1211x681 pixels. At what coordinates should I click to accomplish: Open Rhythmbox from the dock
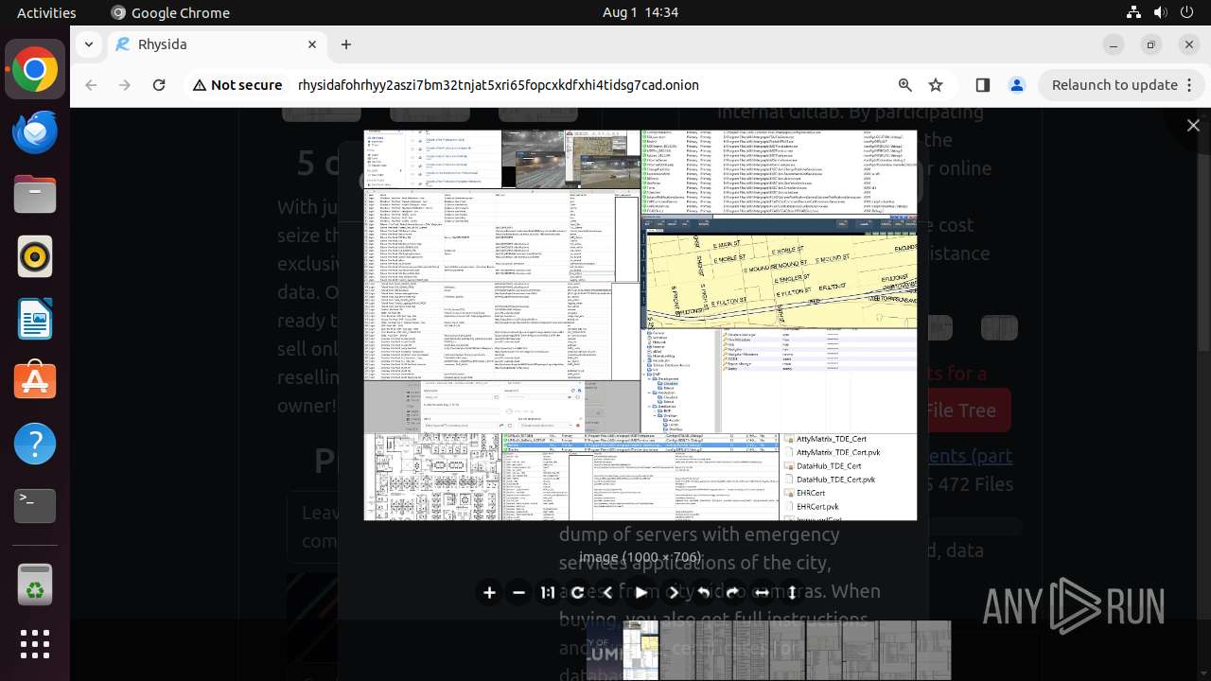point(35,257)
